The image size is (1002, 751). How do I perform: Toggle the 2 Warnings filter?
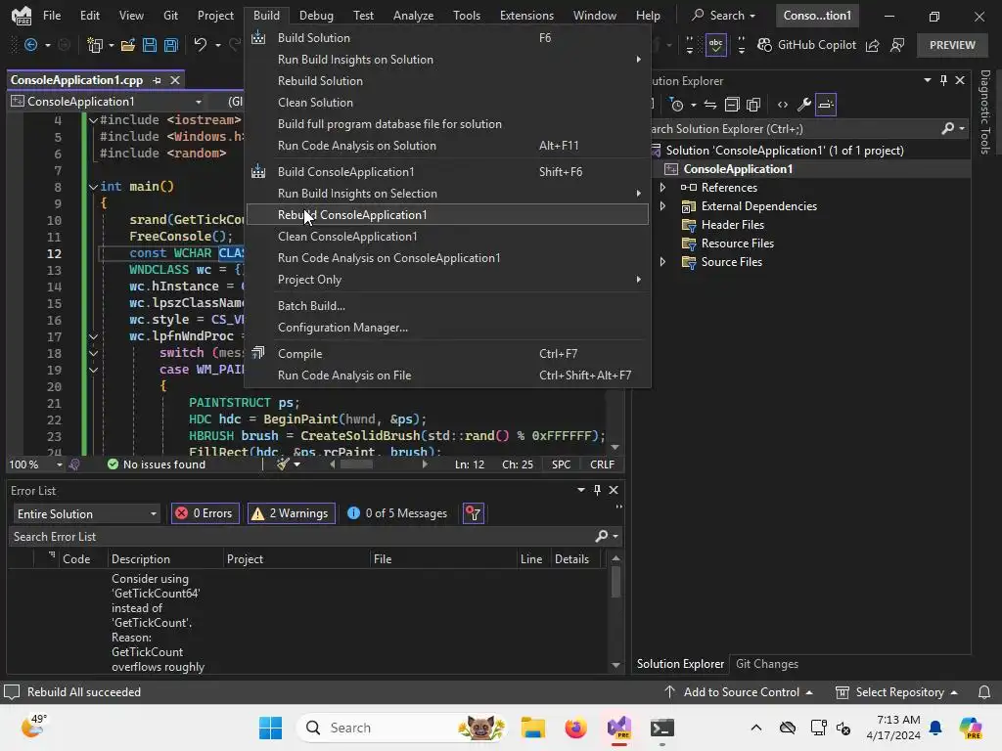tap(292, 513)
